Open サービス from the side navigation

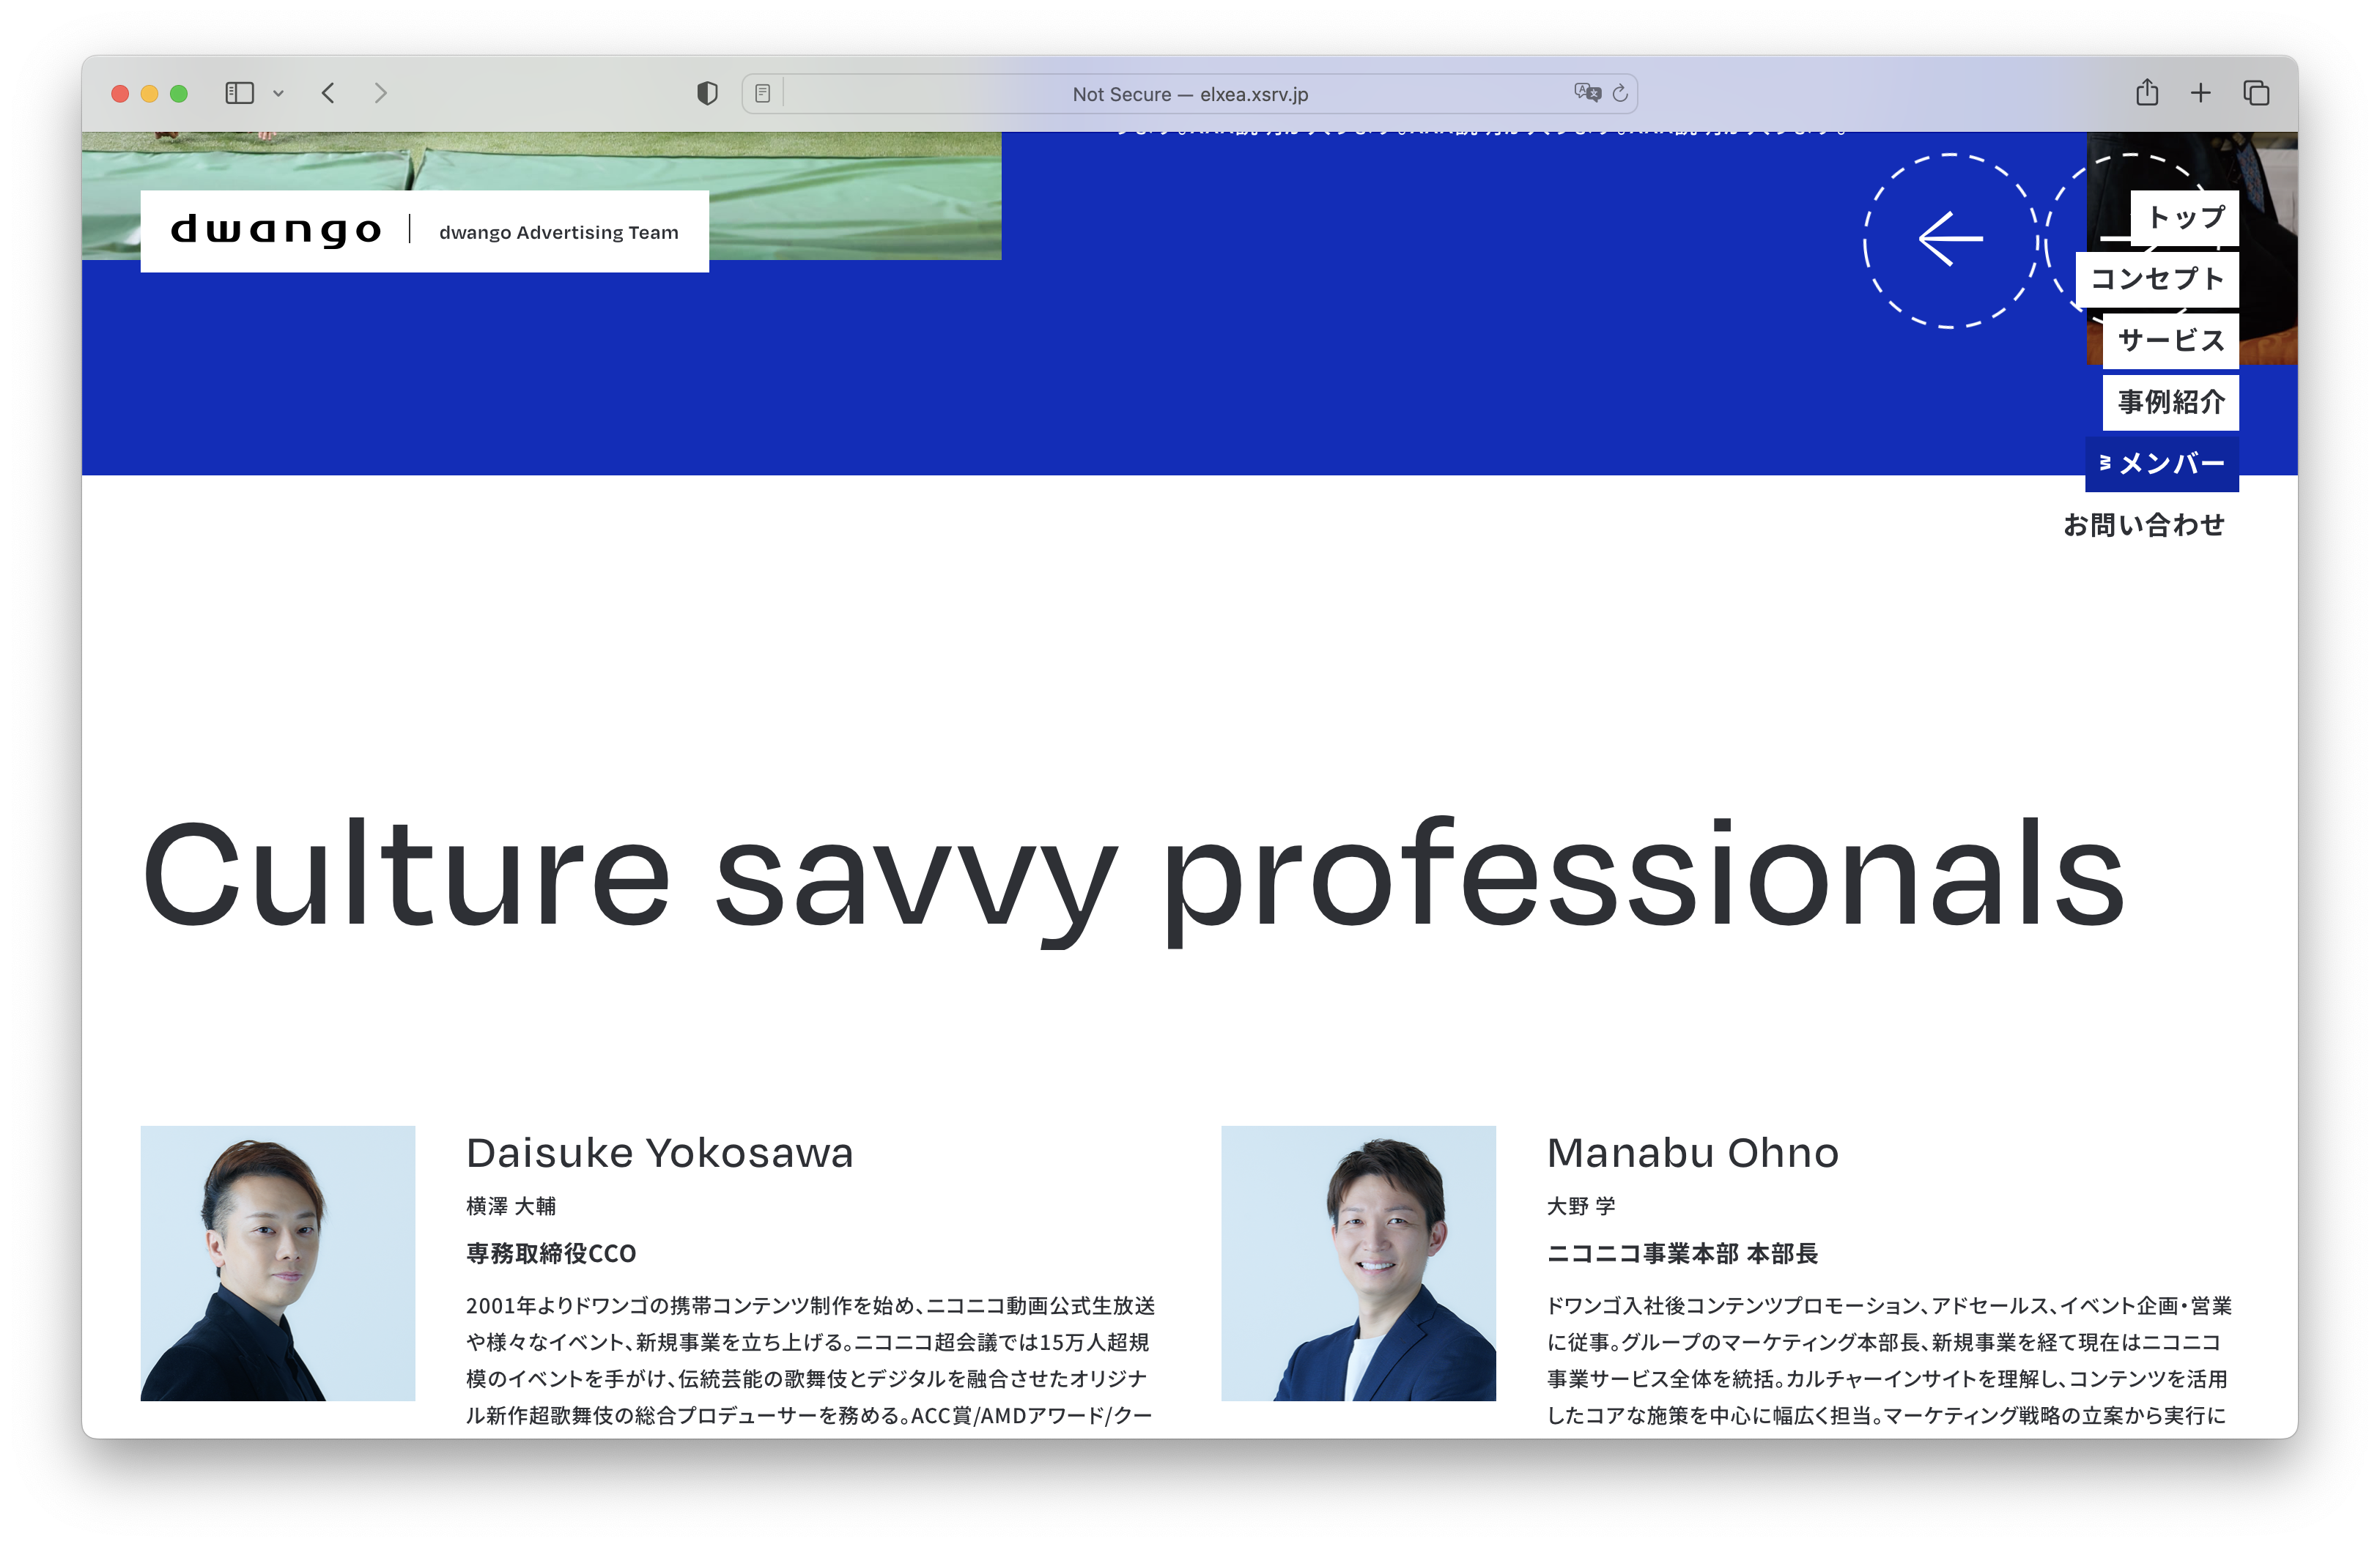click(x=2170, y=341)
